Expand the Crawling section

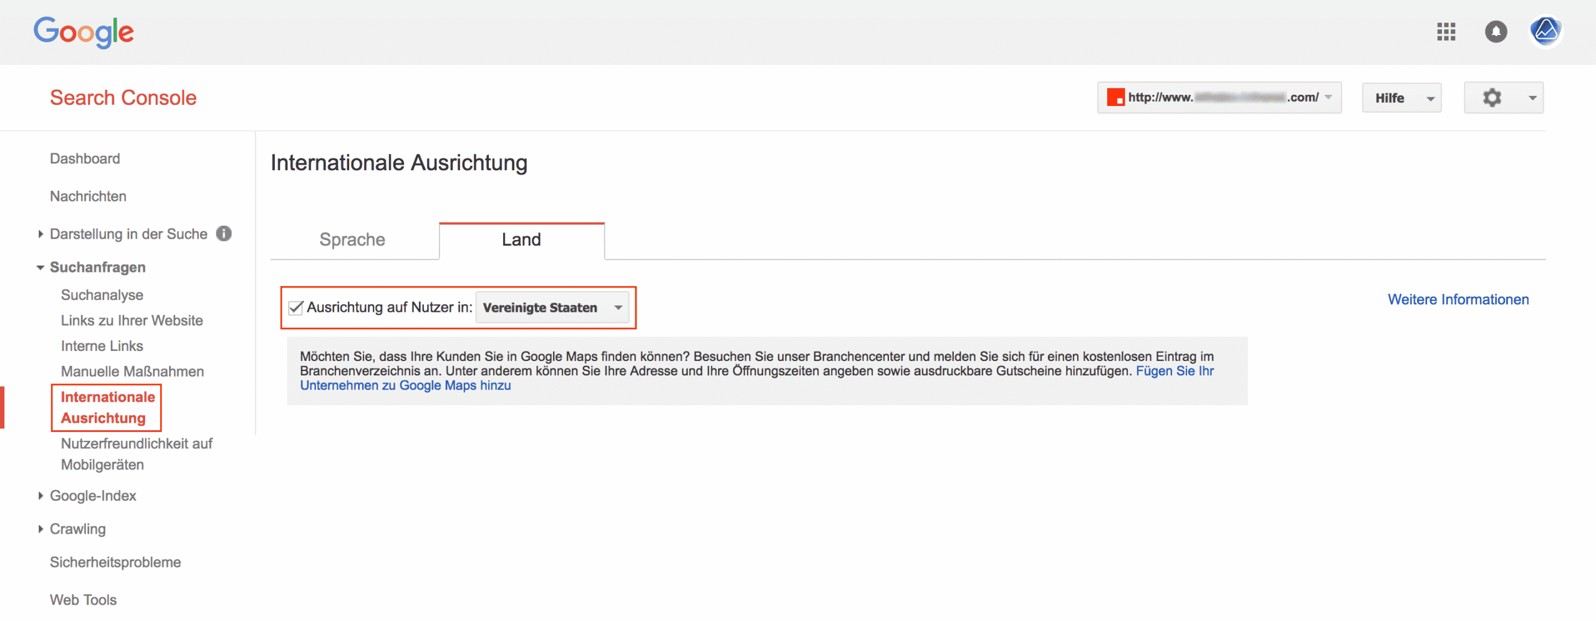pos(41,529)
